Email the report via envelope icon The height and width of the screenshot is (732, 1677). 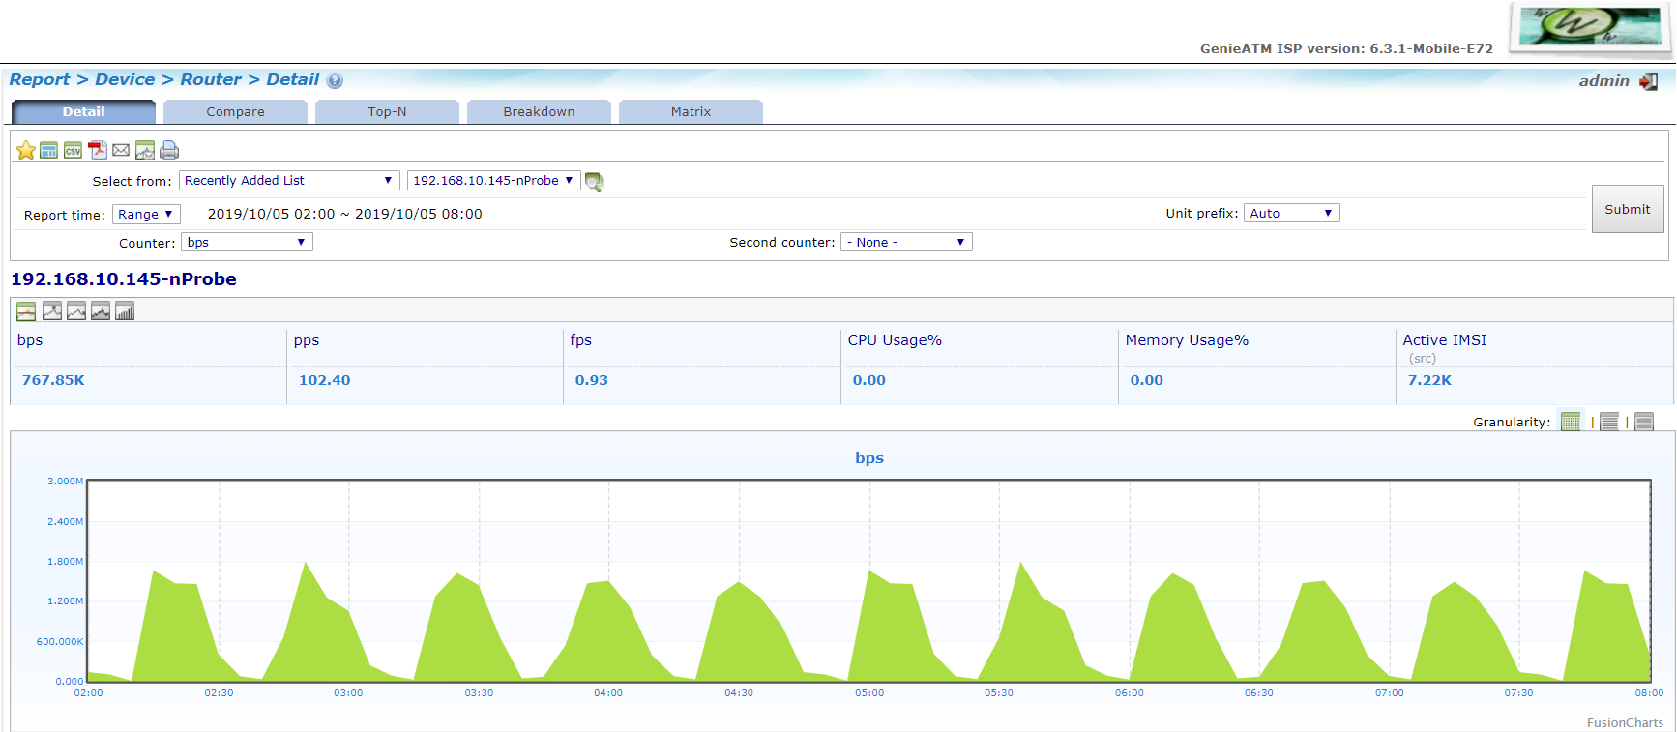click(x=121, y=150)
